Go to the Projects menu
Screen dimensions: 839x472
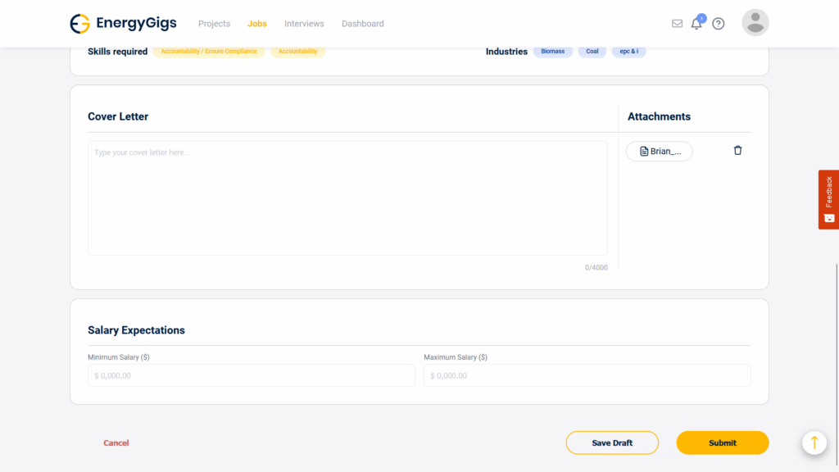(214, 24)
